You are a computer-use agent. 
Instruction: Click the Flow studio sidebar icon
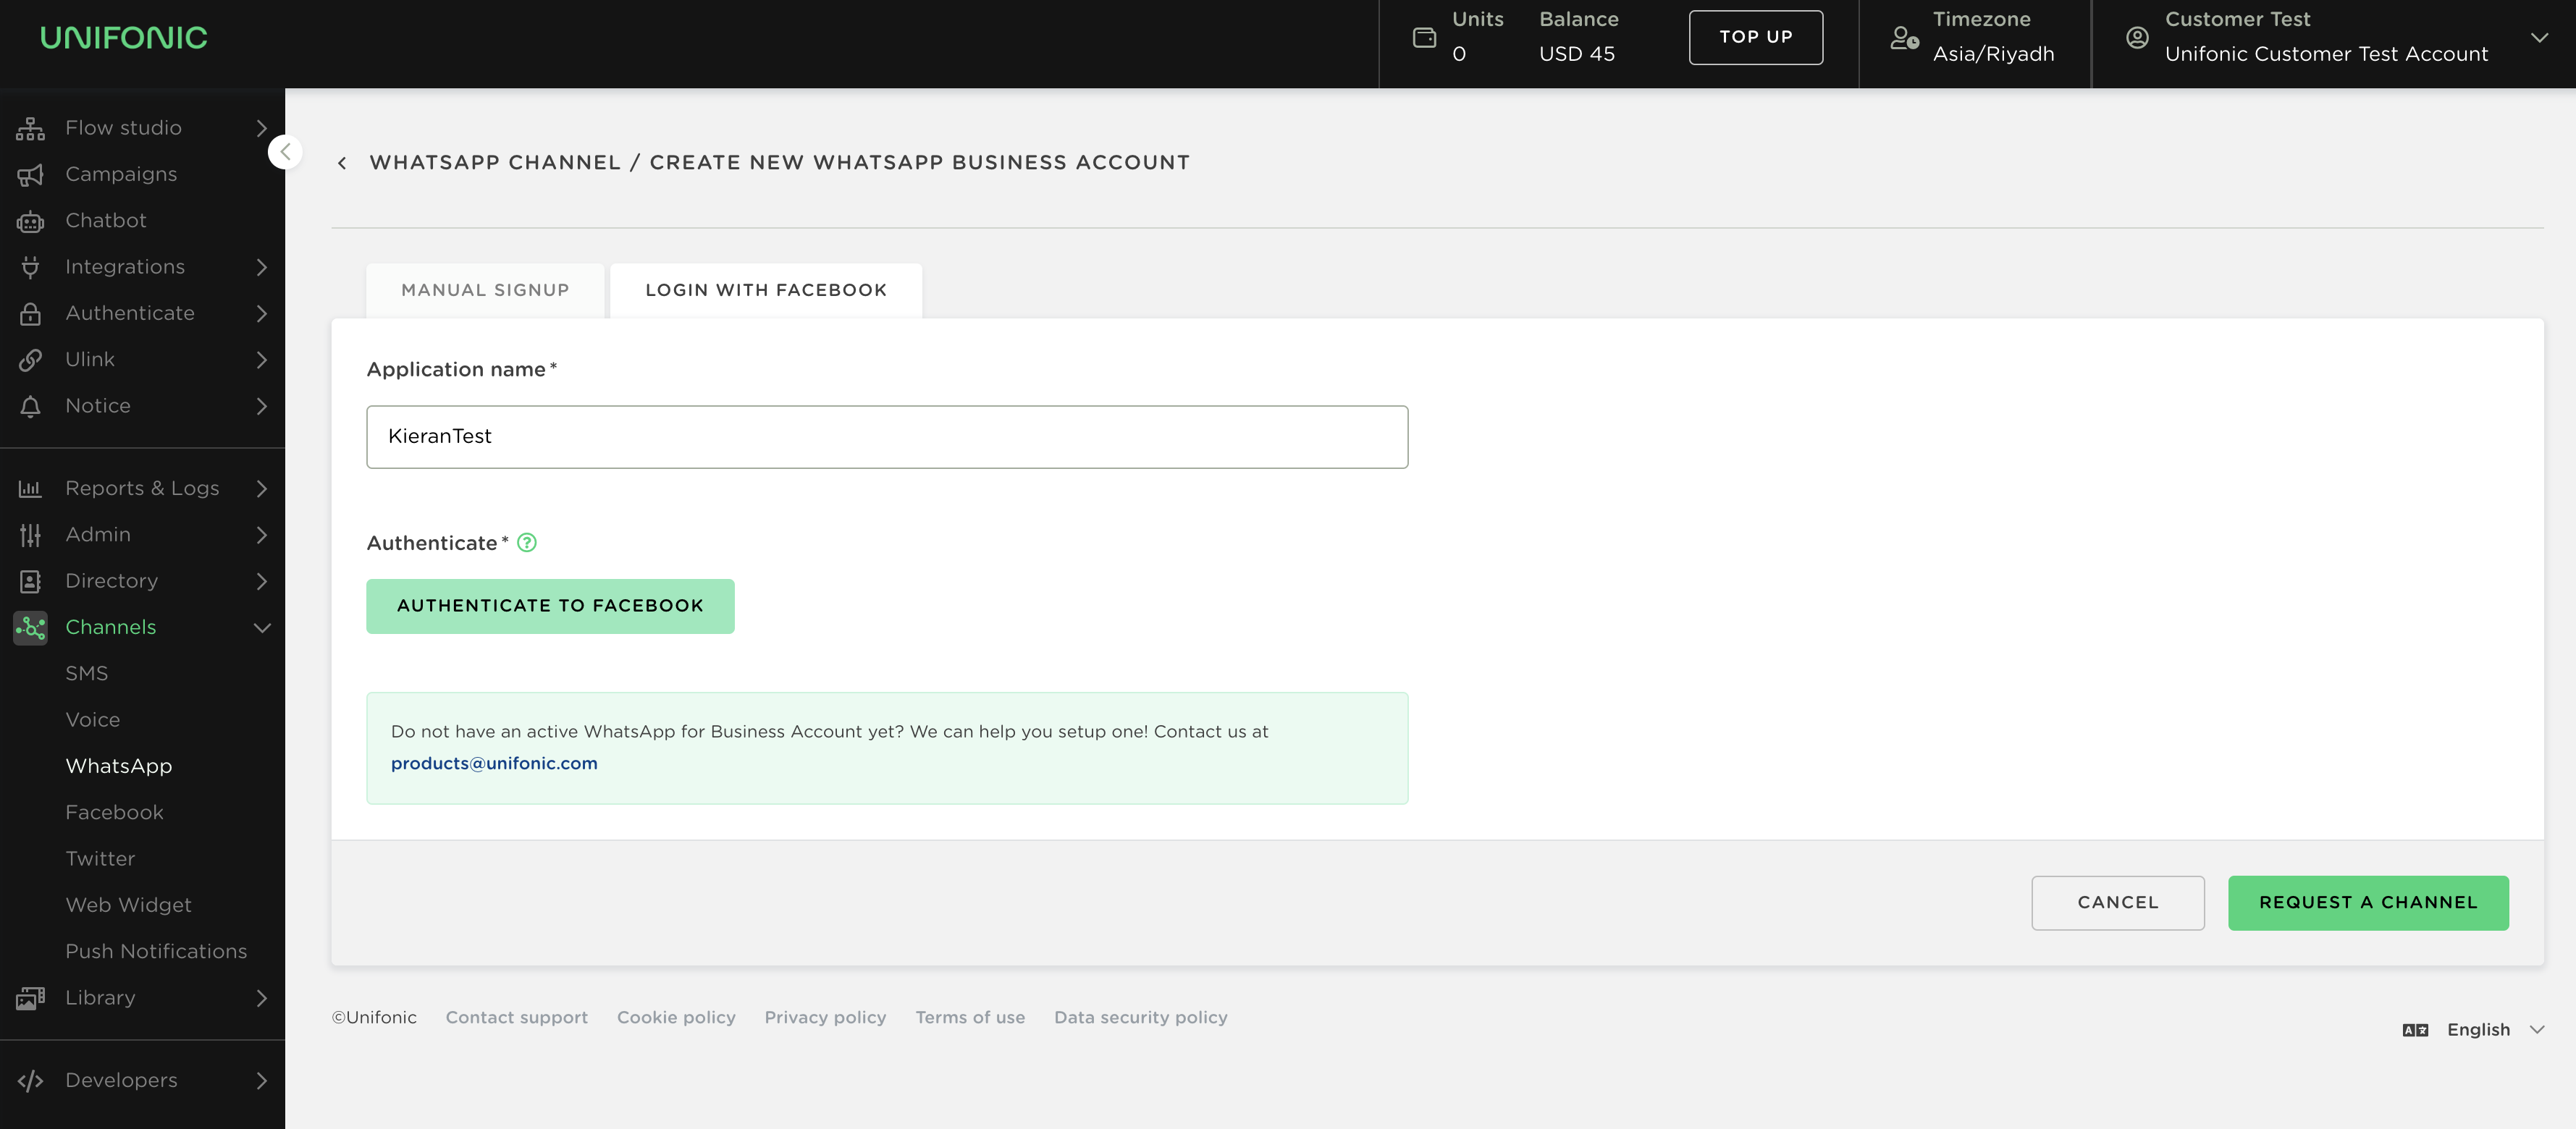click(x=30, y=128)
